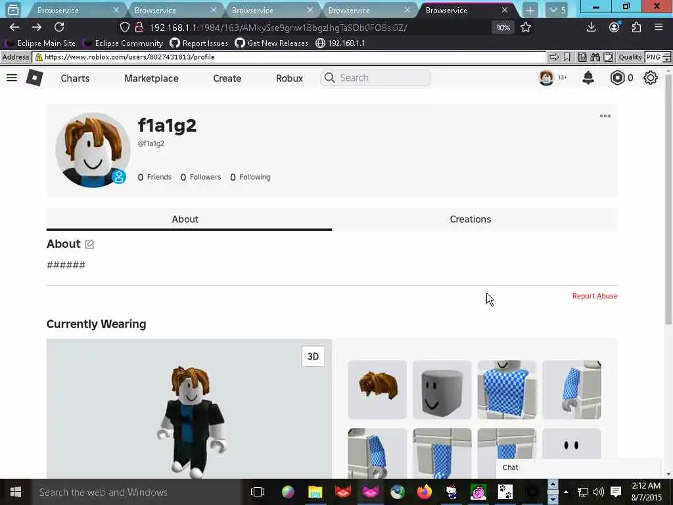Switch to the Creations tab
The width and height of the screenshot is (673, 505).
point(471,219)
